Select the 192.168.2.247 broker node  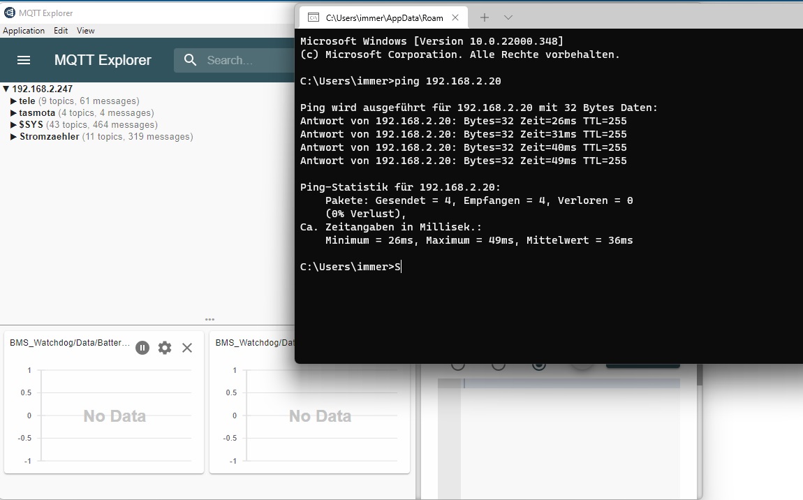(x=43, y=89)
